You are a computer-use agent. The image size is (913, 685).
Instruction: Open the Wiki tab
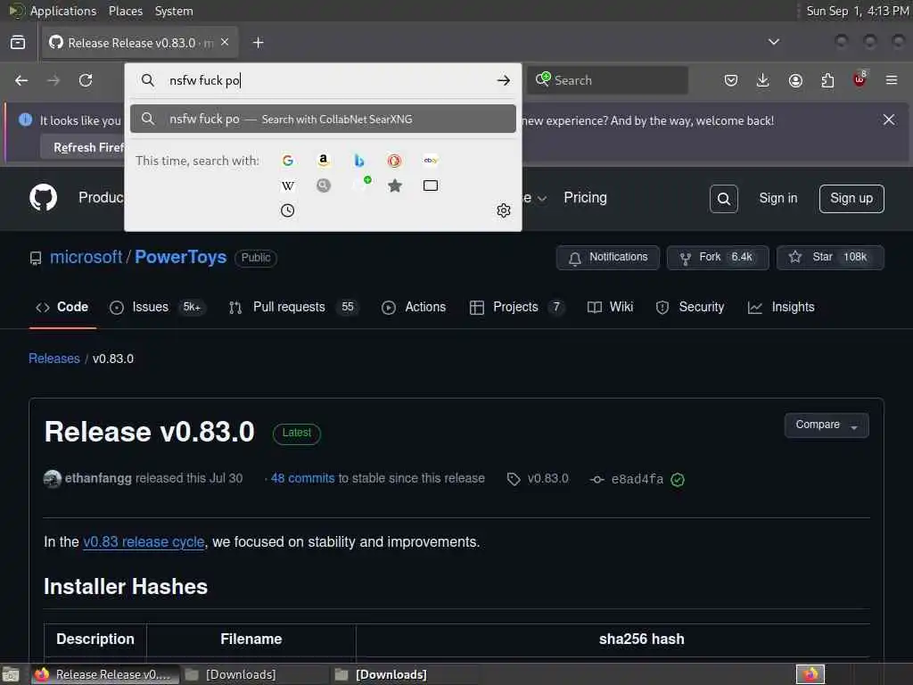pyautogui.click(x=610, y=307)
